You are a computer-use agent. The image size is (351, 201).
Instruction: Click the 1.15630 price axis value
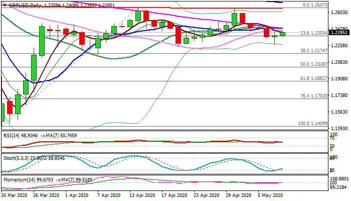click(x=338, y=112)
